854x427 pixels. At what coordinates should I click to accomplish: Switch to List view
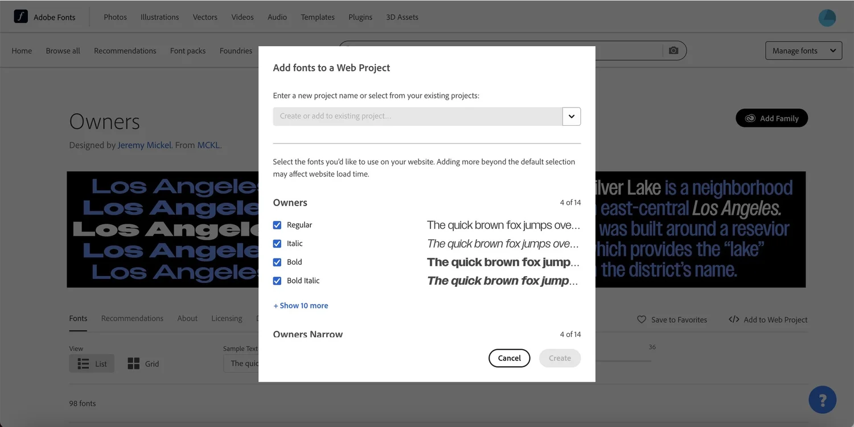(91, 363)
